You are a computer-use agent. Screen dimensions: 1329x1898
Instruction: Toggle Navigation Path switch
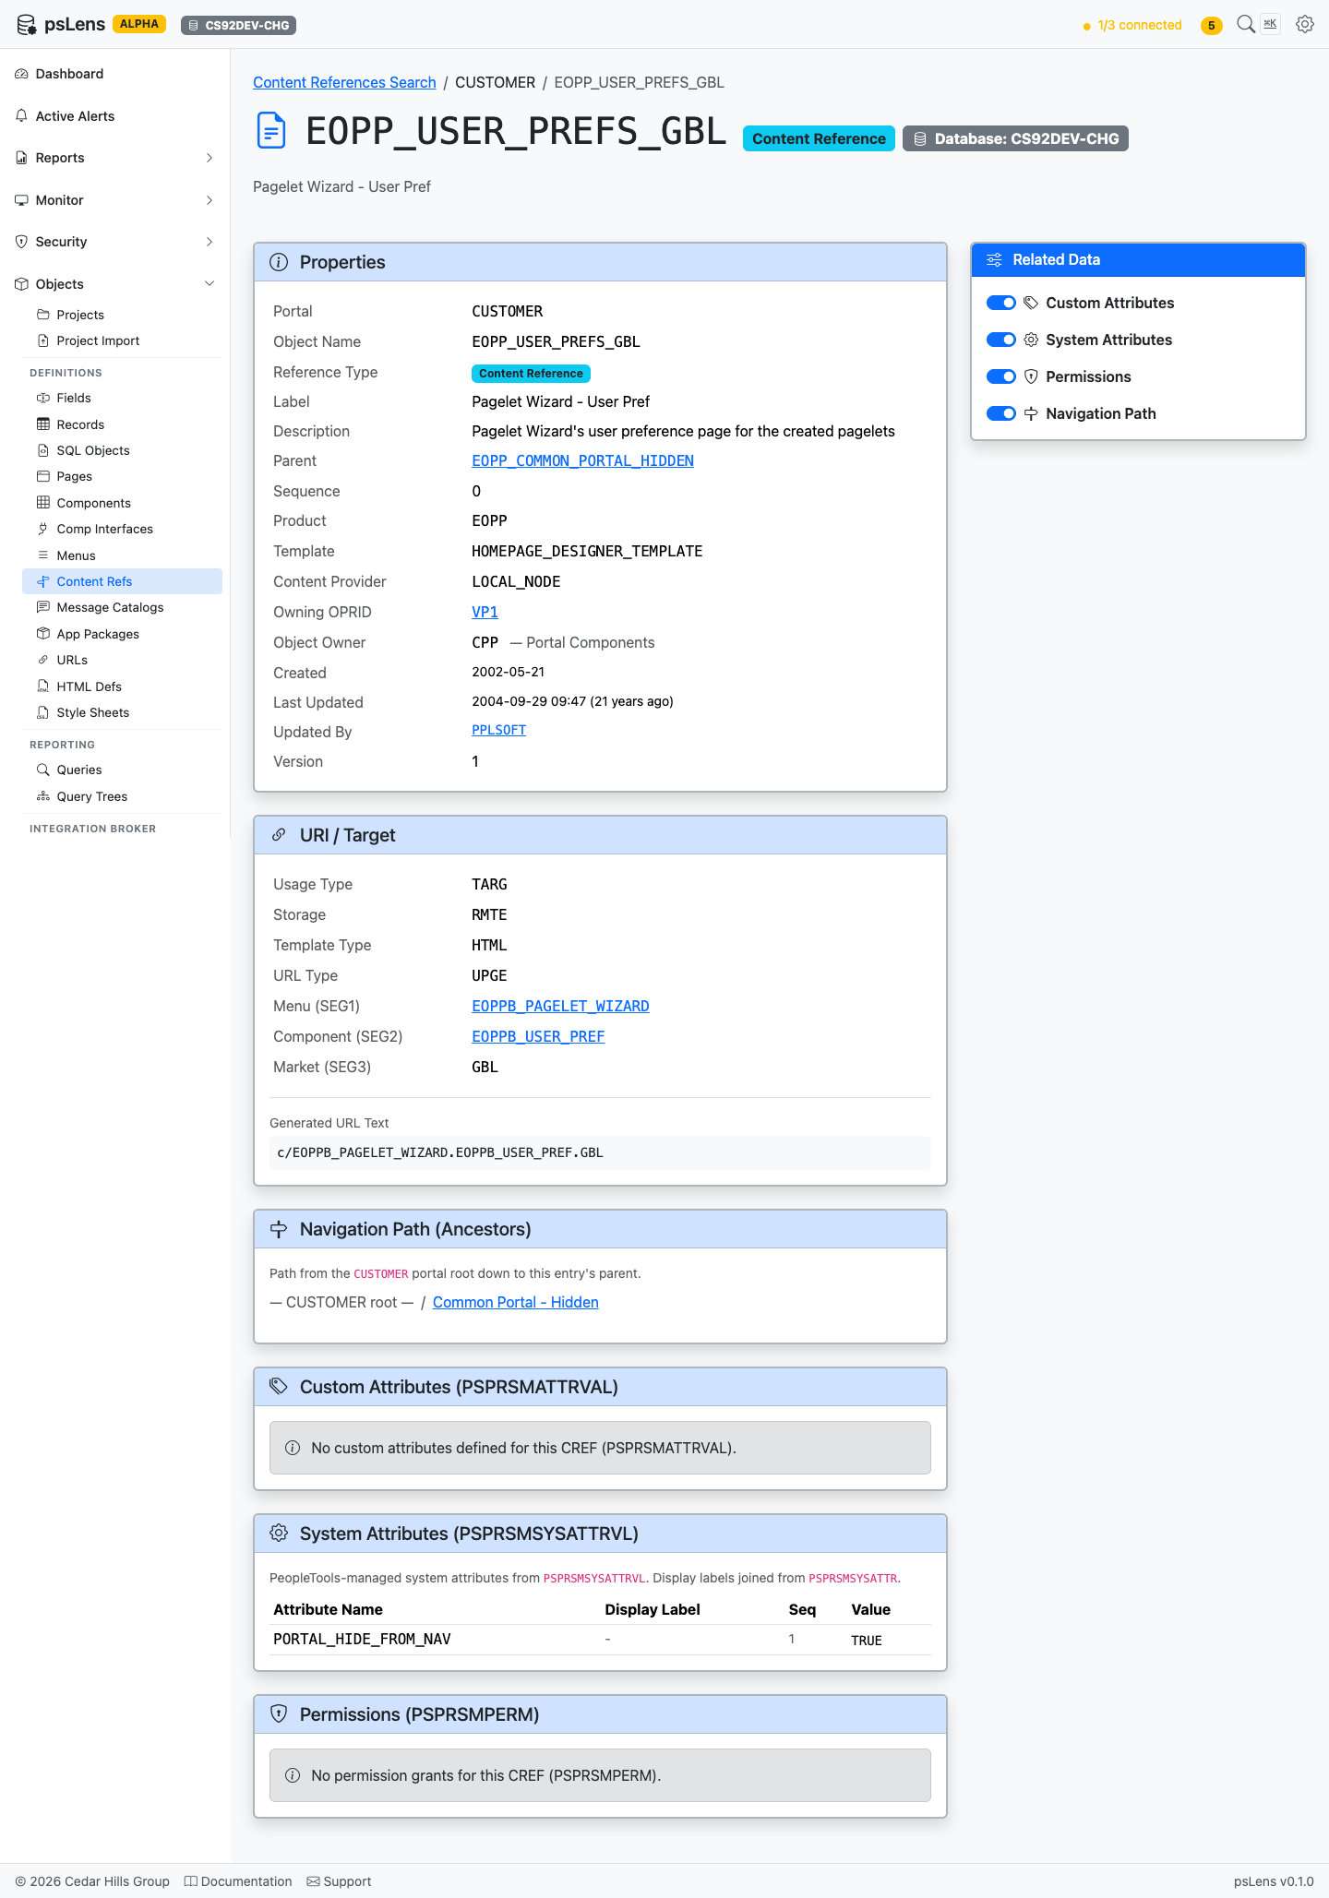click(1001, 413)
